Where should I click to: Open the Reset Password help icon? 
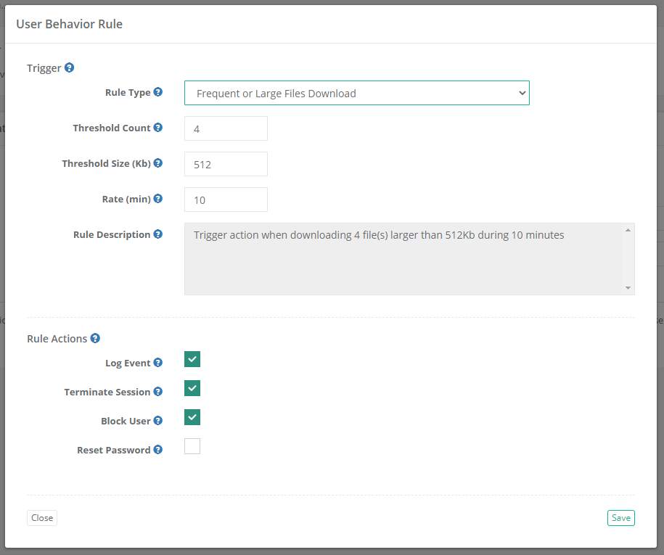pos(159,450)
